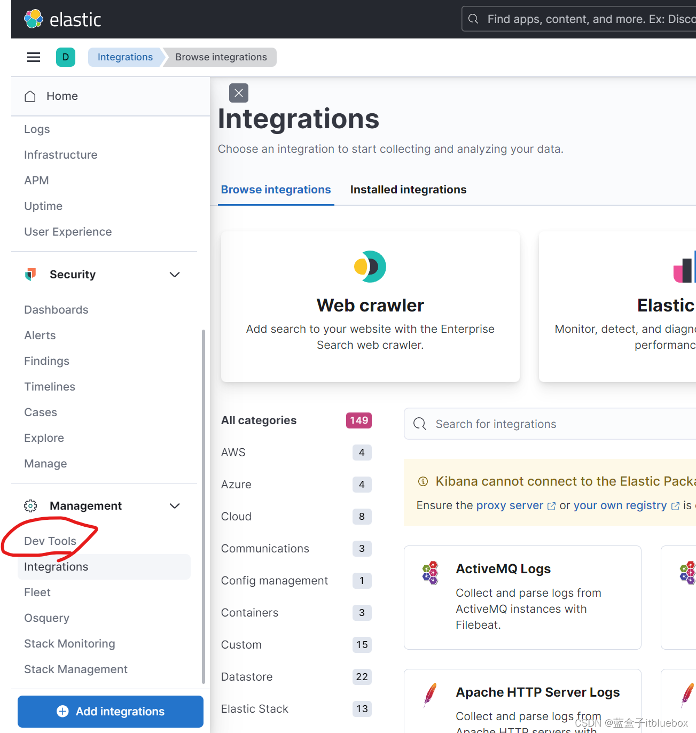The height and width of the screenshot is (733, 696).
Task: Open Explore in the sidebar
Action: pos(44,438)
